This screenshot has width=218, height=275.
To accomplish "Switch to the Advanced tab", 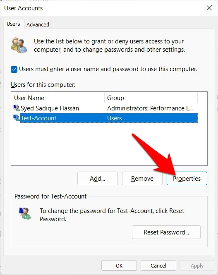I will (38, 24).
